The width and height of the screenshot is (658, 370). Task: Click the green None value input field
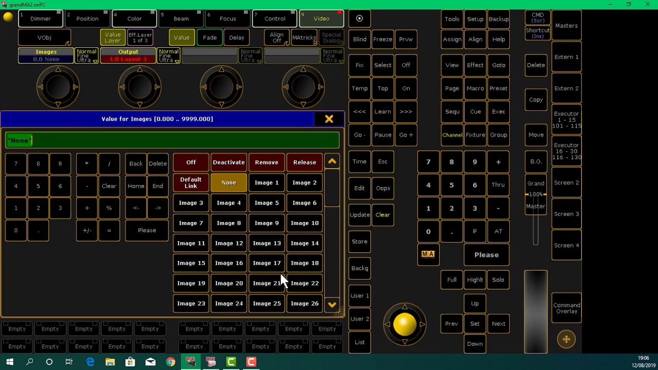[172, 140]
